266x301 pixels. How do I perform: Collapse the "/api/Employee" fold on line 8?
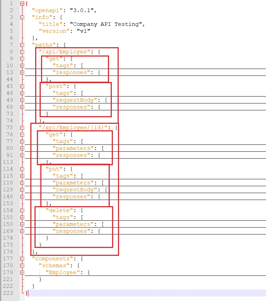(22, 52)
